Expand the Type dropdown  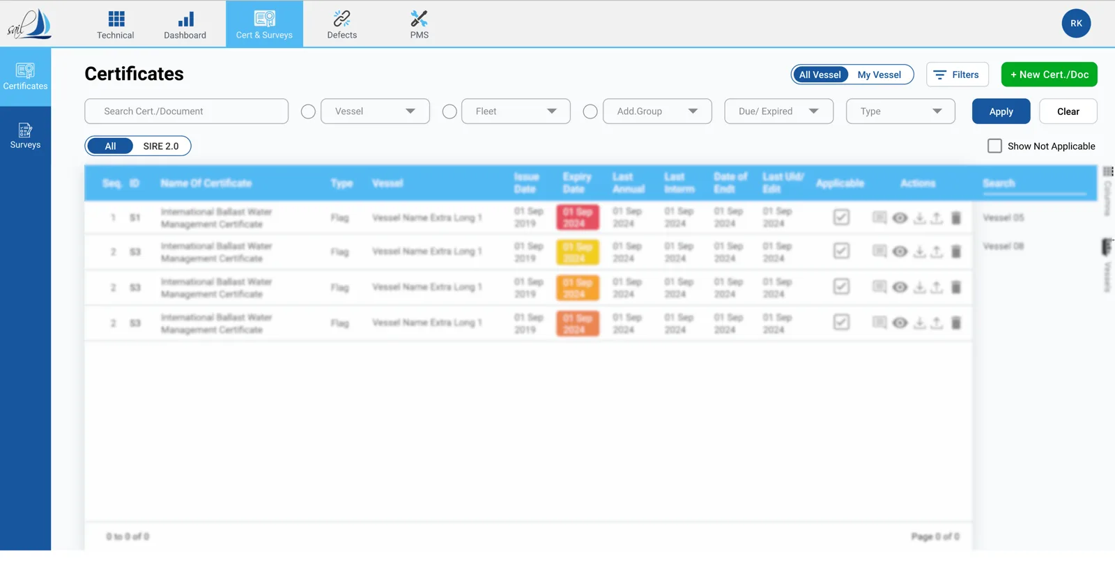click(x=901, y=111)
